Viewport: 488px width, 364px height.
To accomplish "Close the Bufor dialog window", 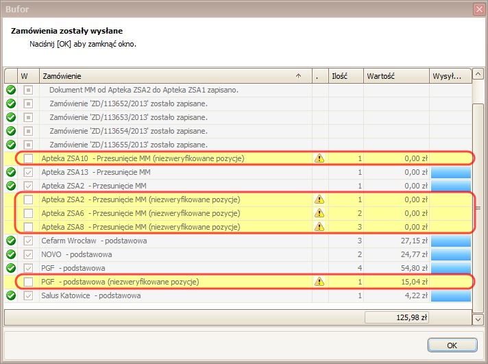I will coord(478,9).
